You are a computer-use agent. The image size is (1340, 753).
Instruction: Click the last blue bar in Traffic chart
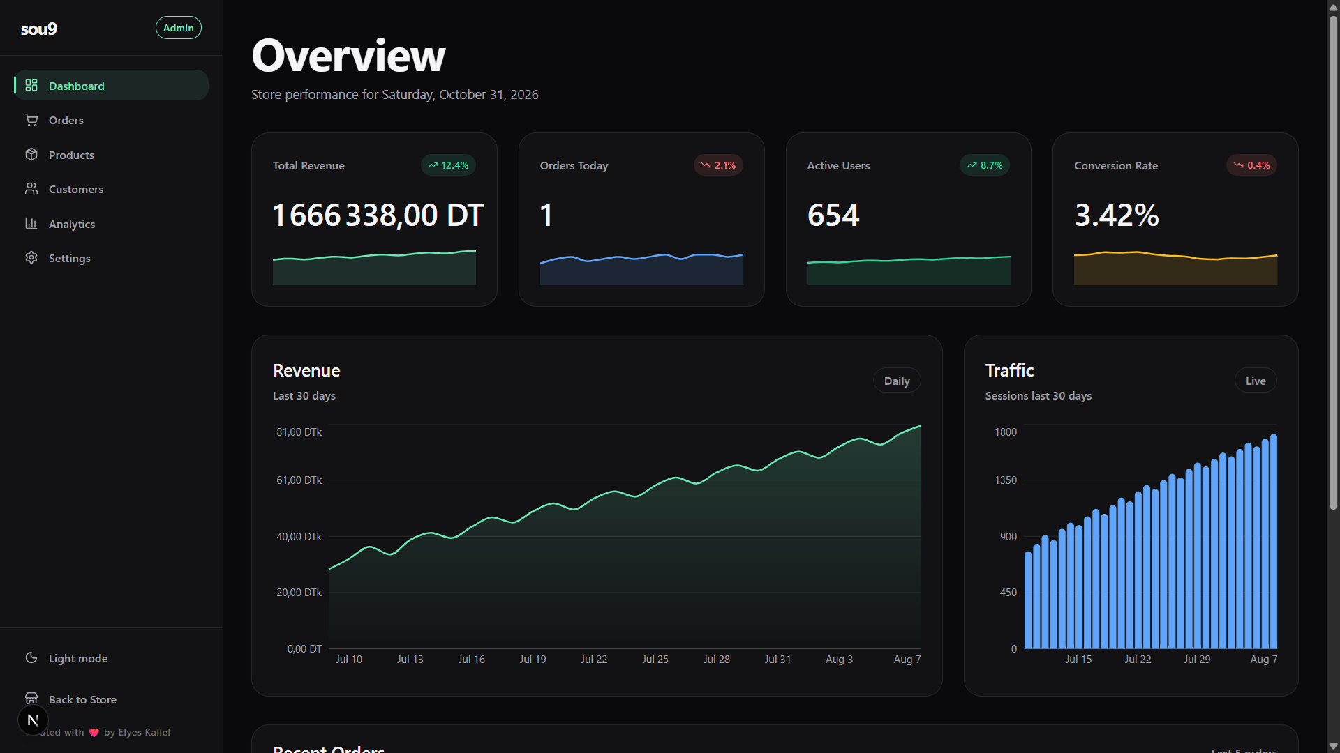point(1274,541)
